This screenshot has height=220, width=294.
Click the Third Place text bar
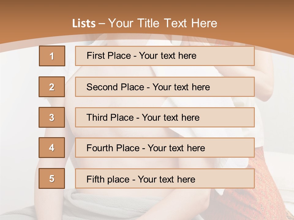click(x=165, y=117)
